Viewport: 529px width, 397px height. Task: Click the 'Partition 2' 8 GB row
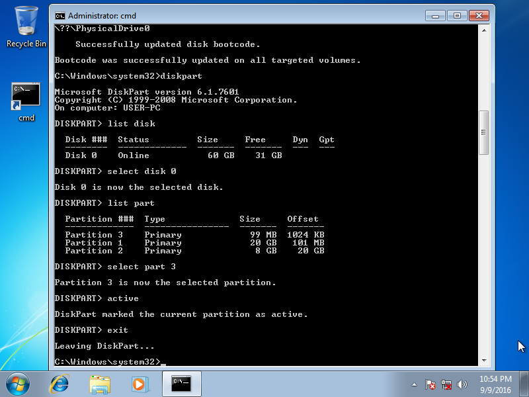(x=194, y=251)
